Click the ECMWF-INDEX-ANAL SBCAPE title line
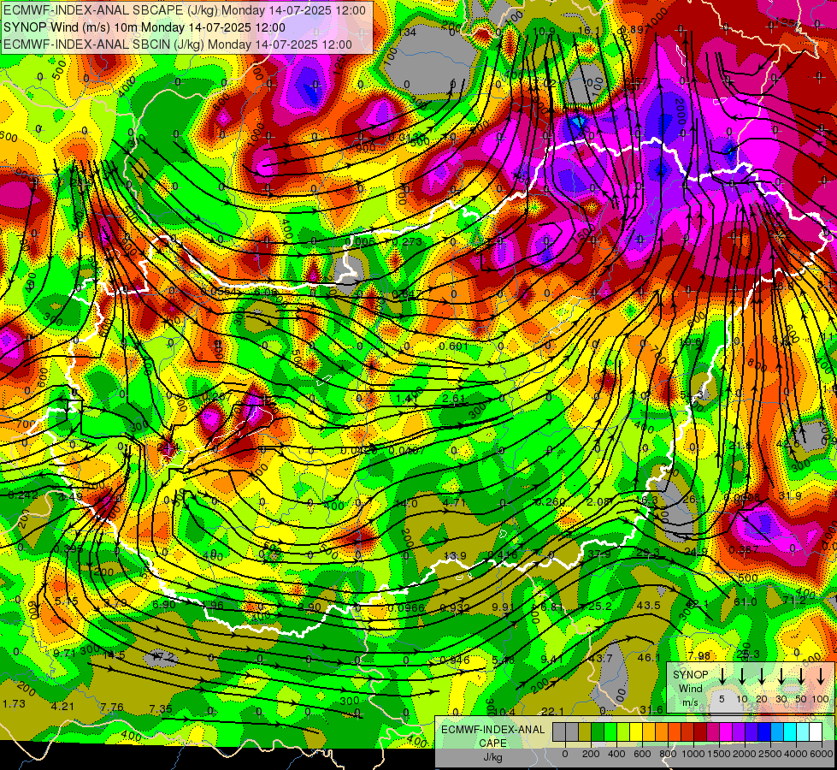This screenshot has width=837, height=770. click(185, 10)
